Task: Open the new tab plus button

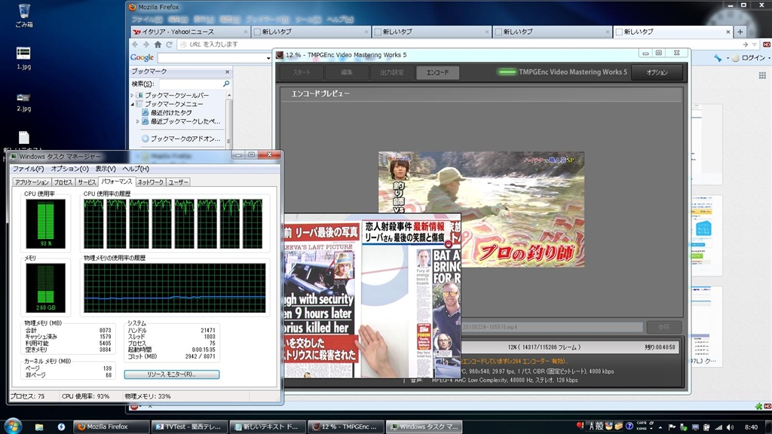Action: pos(740,32)
